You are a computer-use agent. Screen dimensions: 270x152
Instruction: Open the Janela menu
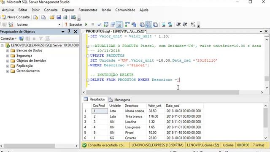point(106,10)
